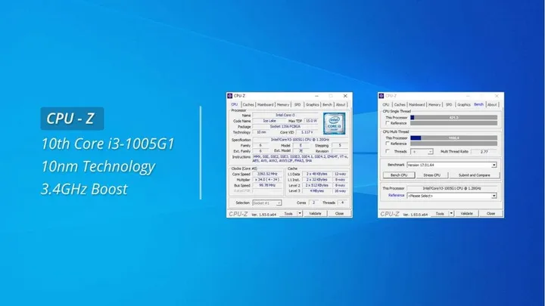Click the Intel Core i3 processor logo
This screenshot has width=545, height=306.
pos(334,122)
